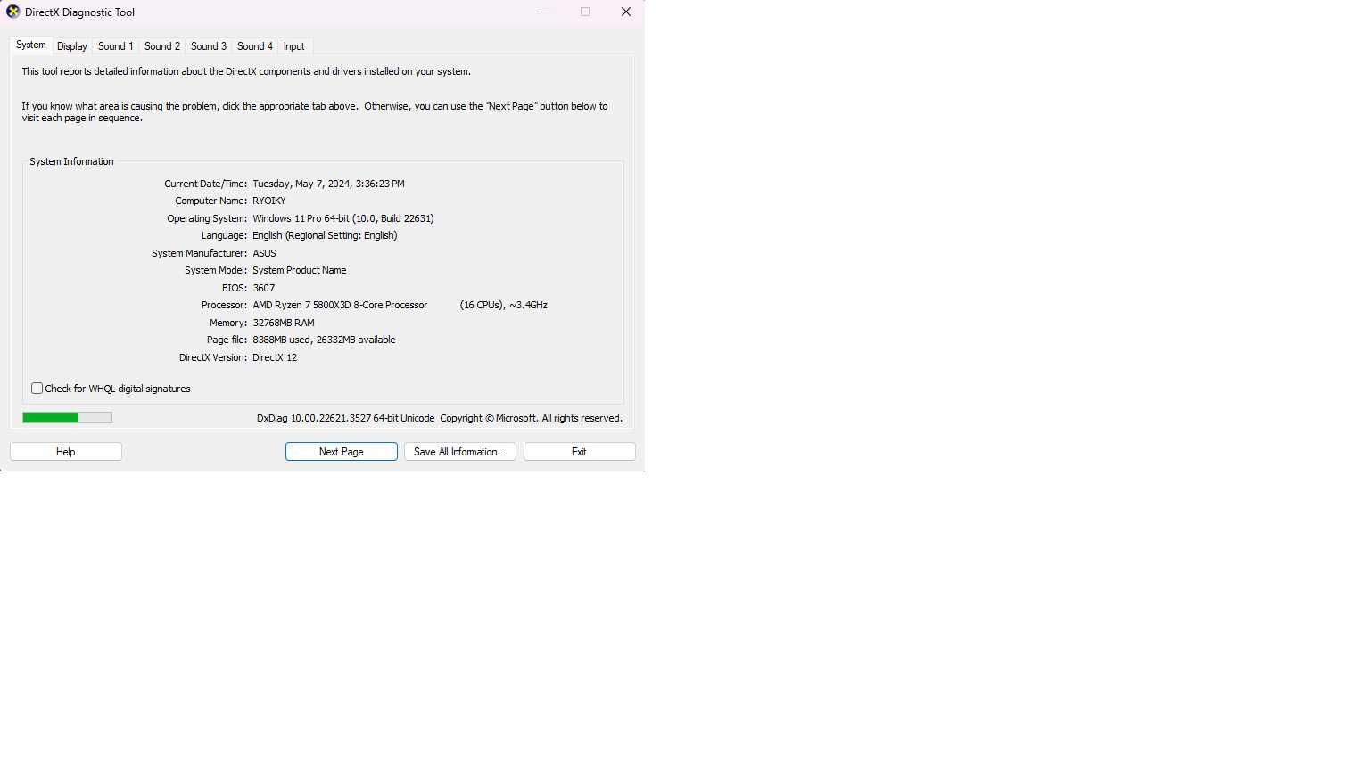Select the current date and time value

[x=329, y=184]
